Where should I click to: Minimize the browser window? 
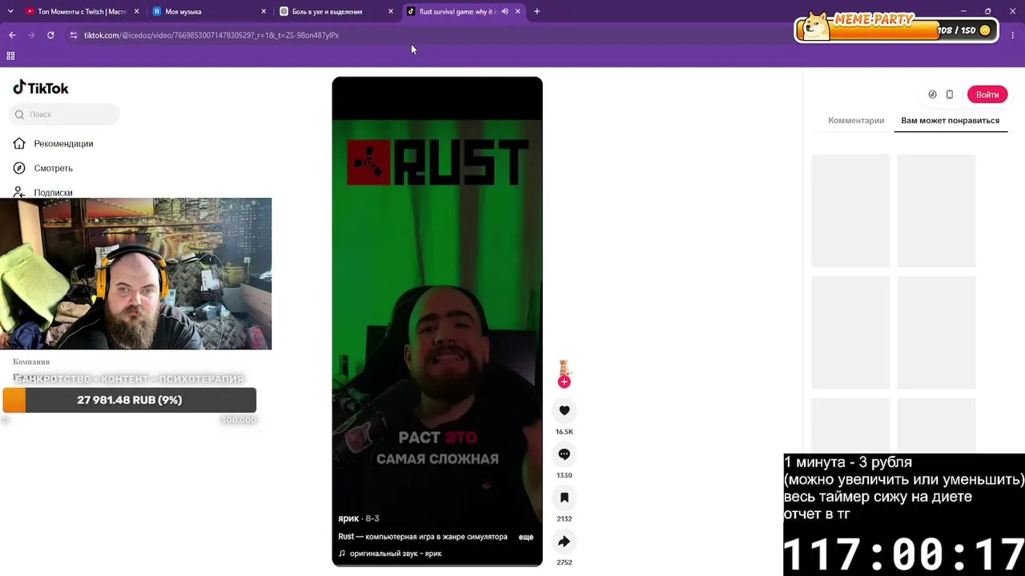coord(963,11)
